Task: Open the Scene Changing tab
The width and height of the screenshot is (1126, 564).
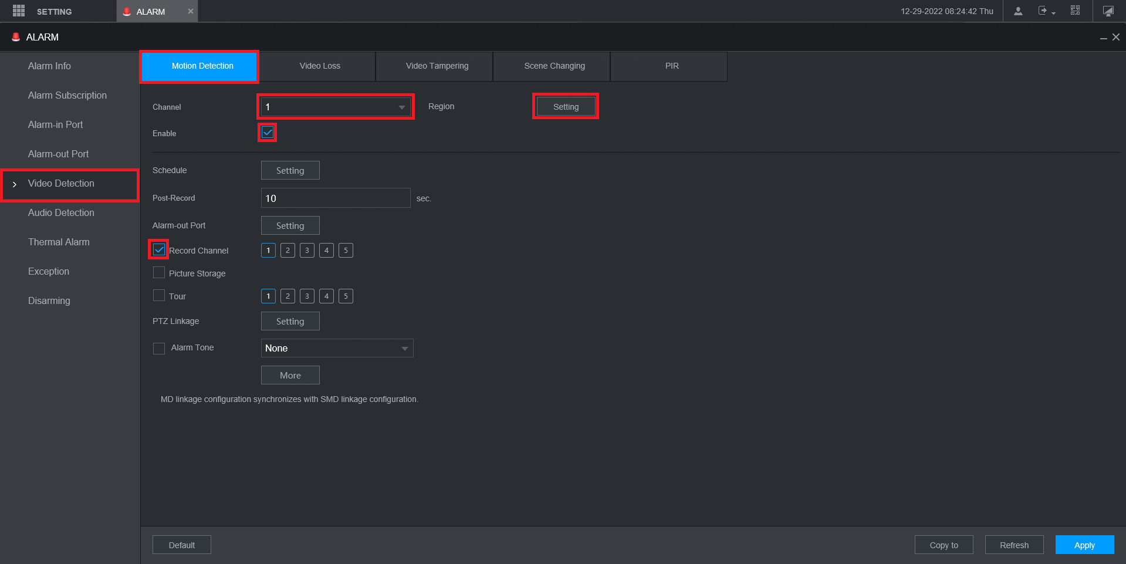Action: coord(554,66)
